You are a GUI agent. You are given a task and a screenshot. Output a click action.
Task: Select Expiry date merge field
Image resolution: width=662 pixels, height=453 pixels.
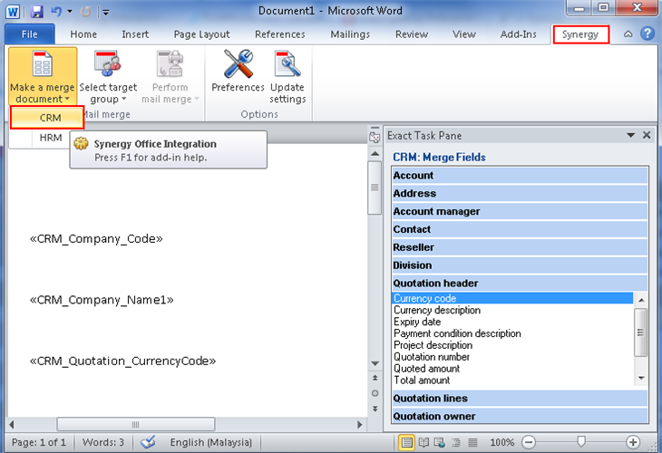[417, 322]
